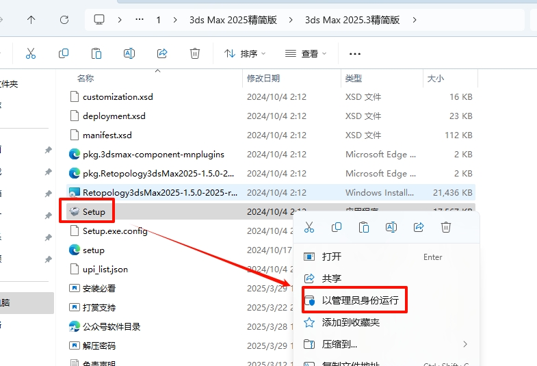The height and width of the screenshot is (366, 537).
Task: Expand the chevron after the monitor icon
Action: click(120, 20)
